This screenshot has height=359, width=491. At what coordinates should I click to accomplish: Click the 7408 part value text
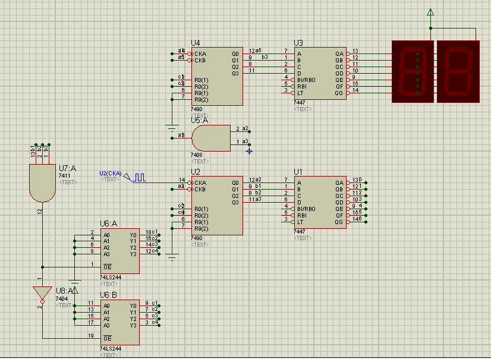(x=196, y=155)
